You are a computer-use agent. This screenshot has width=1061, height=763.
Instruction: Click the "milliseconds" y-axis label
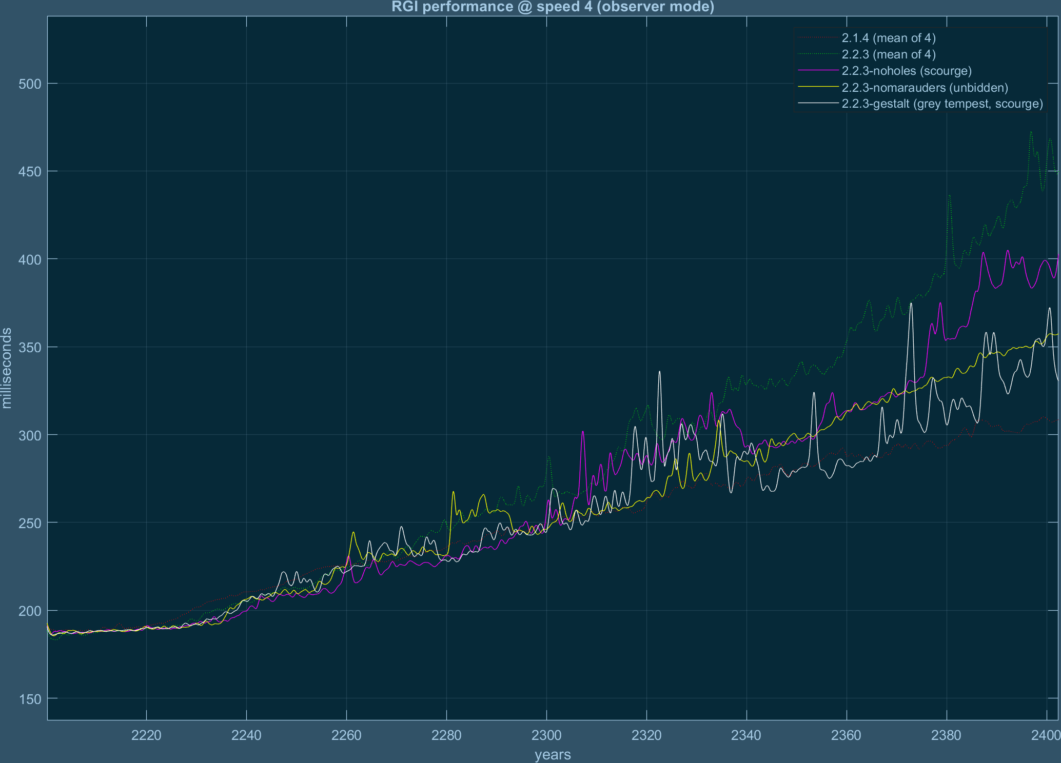point(7,368)
